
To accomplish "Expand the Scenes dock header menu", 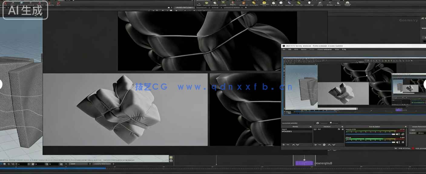I will [310, 127].
